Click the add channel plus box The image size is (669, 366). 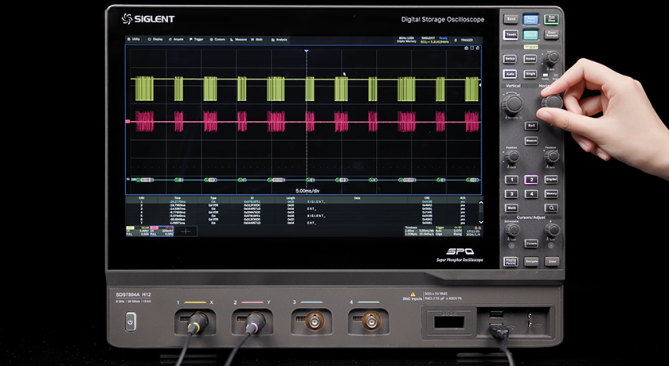coord(186,230)
